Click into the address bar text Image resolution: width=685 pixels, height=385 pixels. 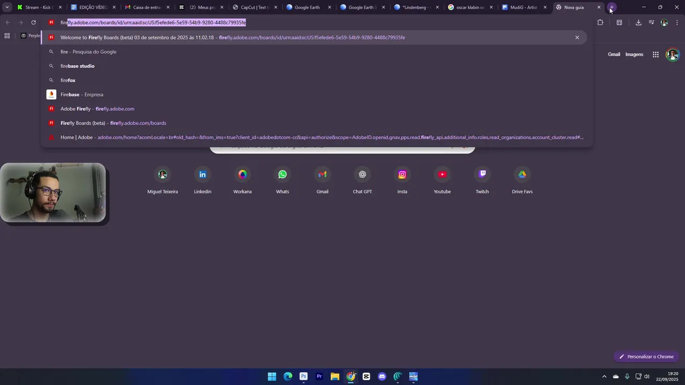coord(153,22)
